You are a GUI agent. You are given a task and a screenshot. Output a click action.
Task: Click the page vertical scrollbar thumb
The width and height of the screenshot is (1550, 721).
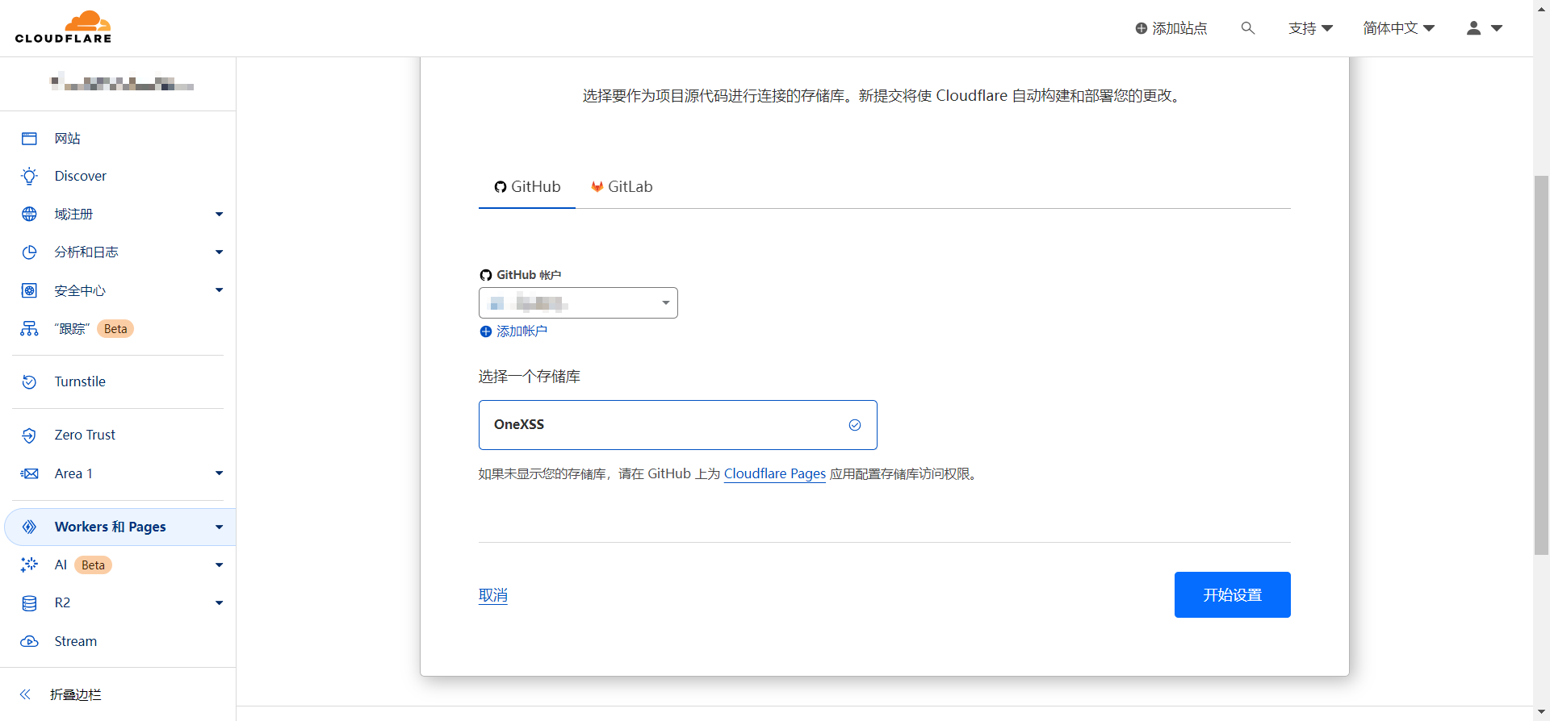pos(1541,365)
